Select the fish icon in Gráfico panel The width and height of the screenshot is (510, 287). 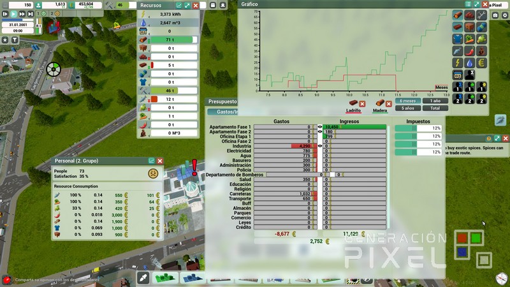point(458,51)
